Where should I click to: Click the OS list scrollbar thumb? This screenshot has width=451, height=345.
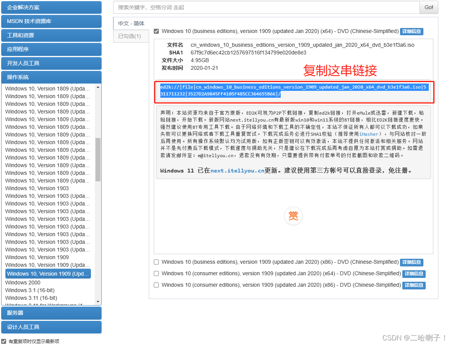pyautogui.click(x=98, y=159)
